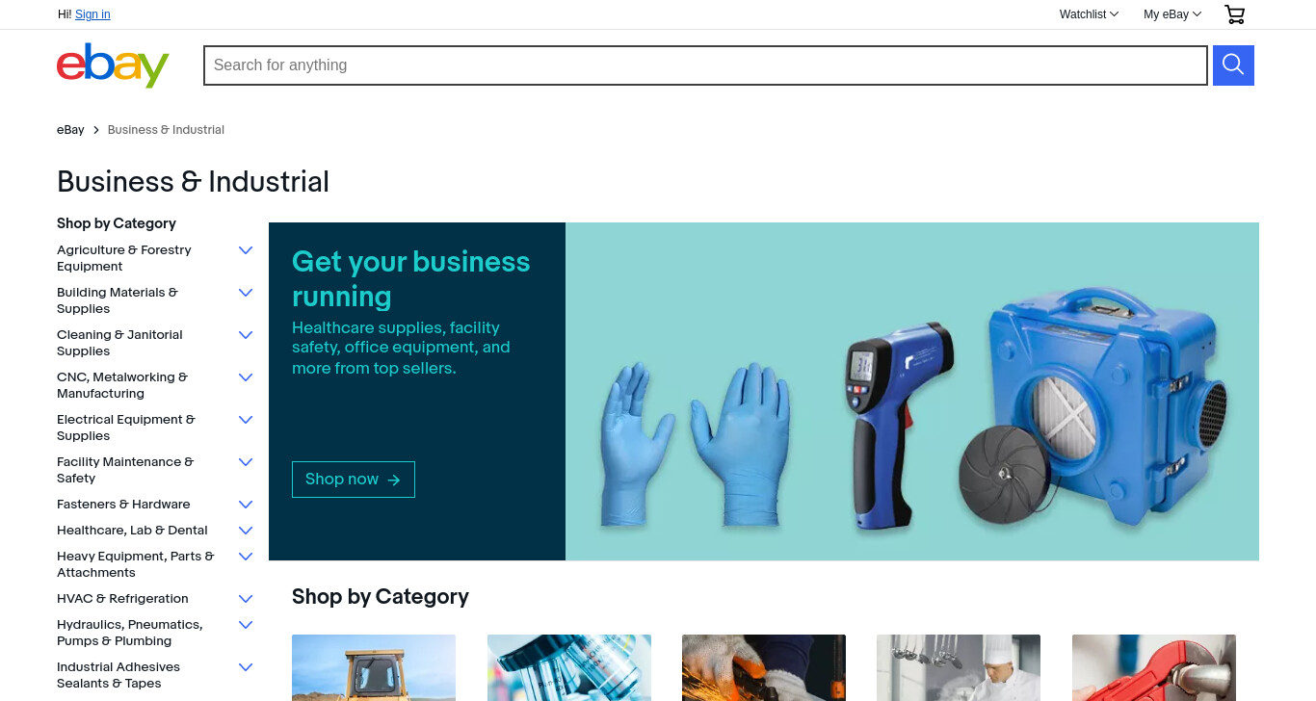Click the eBay breadcrumb link
Viewport: 1316px width, 701px height.
coord(70,130)
